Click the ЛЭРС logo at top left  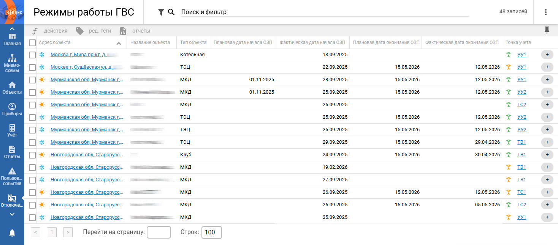pyautogui.click(x=12, y=12)
